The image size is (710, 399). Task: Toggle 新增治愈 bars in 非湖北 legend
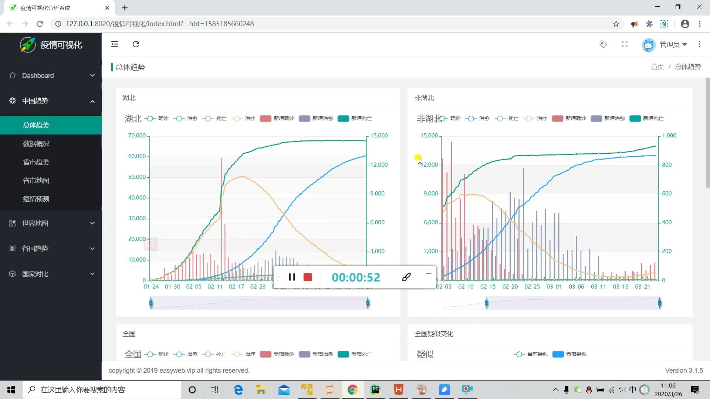point(608,118)
